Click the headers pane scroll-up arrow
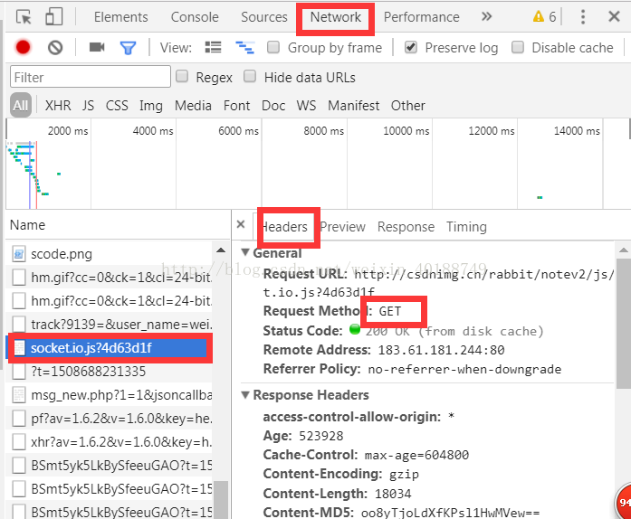The height and width of the screenshot is (519, 631). click(624, 250)
